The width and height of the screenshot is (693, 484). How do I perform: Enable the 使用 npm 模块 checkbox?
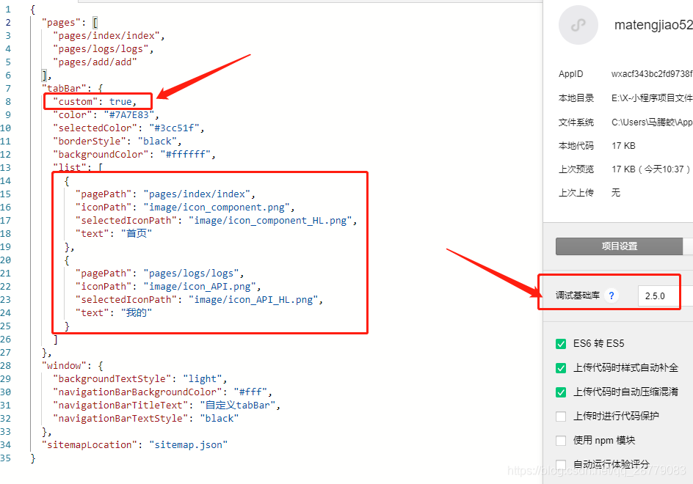tap(562, 440)
